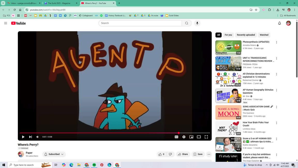Open options menu for Stimulus Questions video
Screen dimensions: 298x168
(277, 90)
